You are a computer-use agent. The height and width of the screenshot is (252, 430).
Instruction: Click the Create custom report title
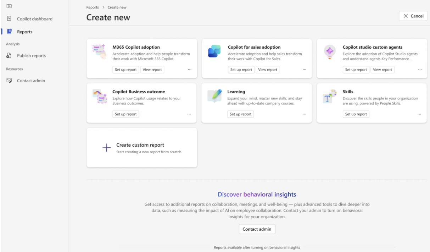[140, 145]
